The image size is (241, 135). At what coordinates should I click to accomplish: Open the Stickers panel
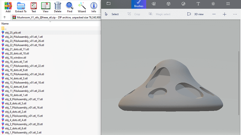pyautogui.click(x=183, y=4)
